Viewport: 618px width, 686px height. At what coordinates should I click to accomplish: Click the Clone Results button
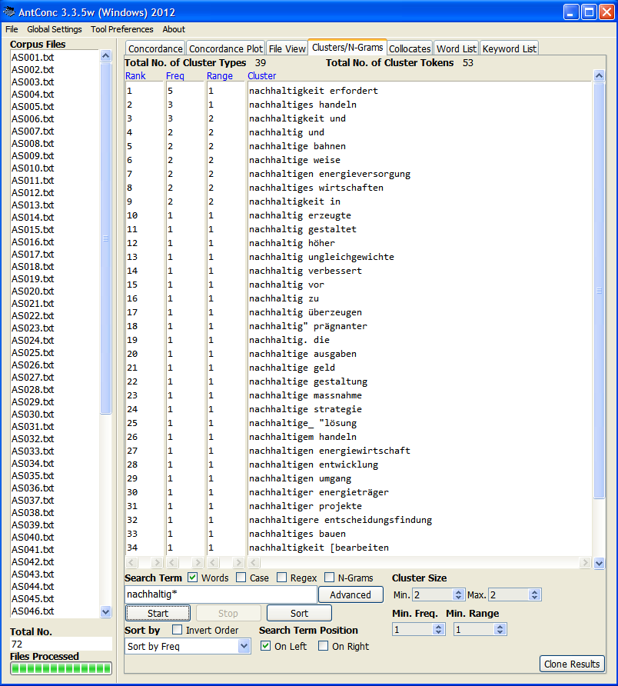pyautogui.click(x=572, y=664)
